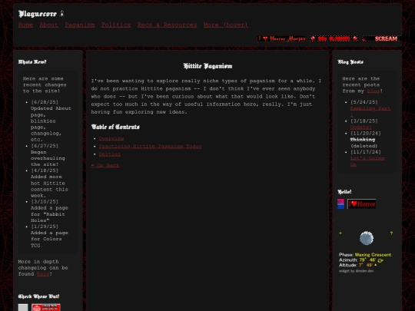Click the Plaguecore site title

[38, 14]
